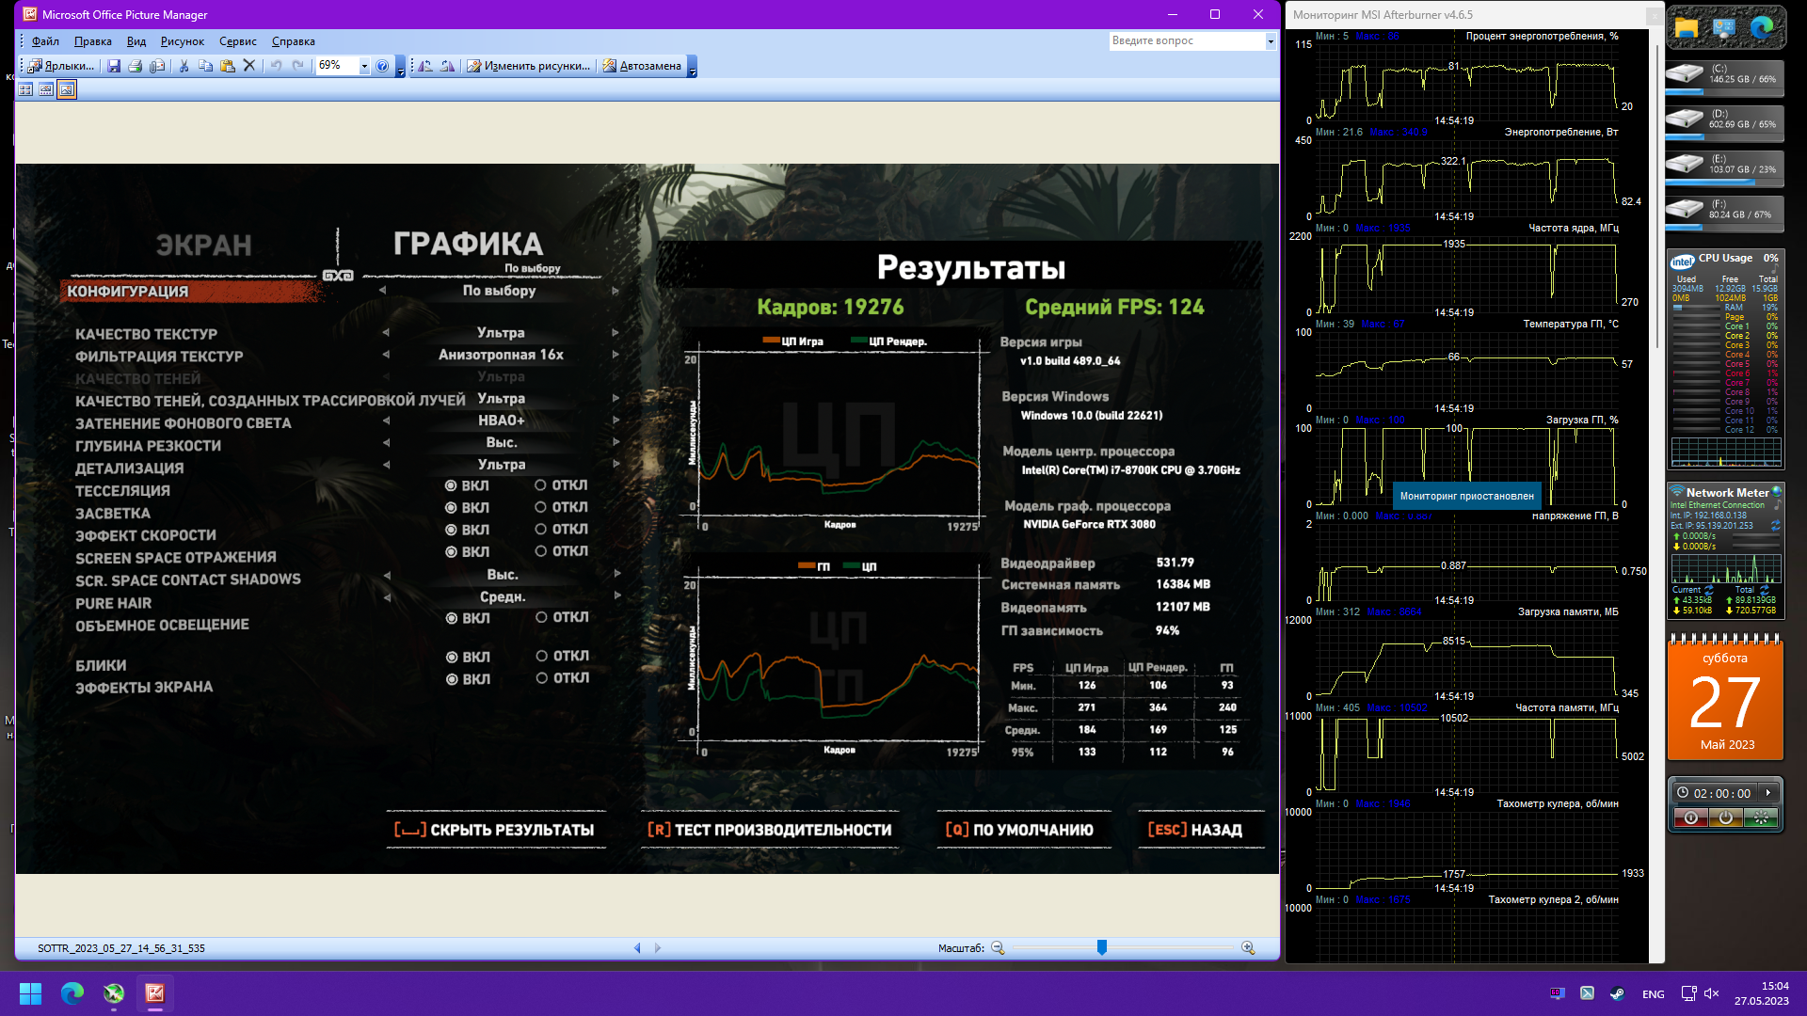Open help via blue question mark icon
Viewport: 1807px width, 1016px height.
[x=382, y=66]
